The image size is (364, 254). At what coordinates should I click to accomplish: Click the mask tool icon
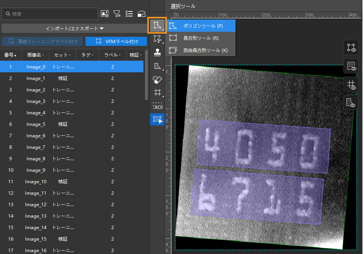tap(157, 66)
